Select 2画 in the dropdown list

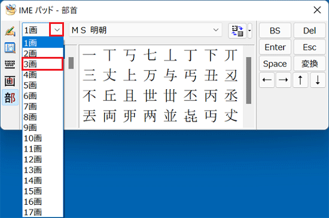pos(43,53)
